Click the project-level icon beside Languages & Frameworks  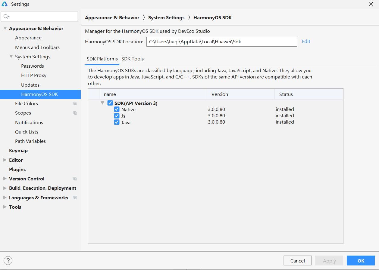pos(75,198)
